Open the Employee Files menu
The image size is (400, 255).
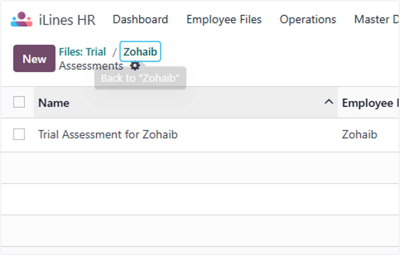pyautogui.click(x=224, y=20)
